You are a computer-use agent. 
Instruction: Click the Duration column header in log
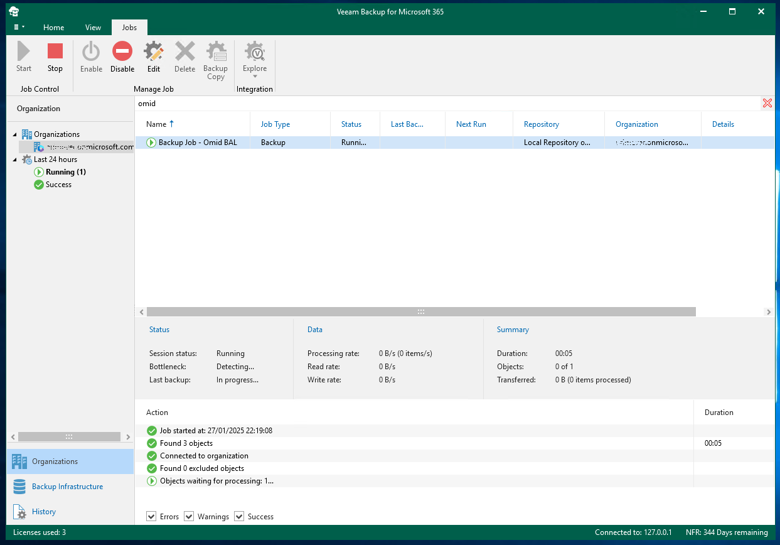734,413
